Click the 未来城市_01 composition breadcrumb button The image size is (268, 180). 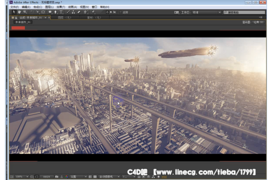point(23,22)
